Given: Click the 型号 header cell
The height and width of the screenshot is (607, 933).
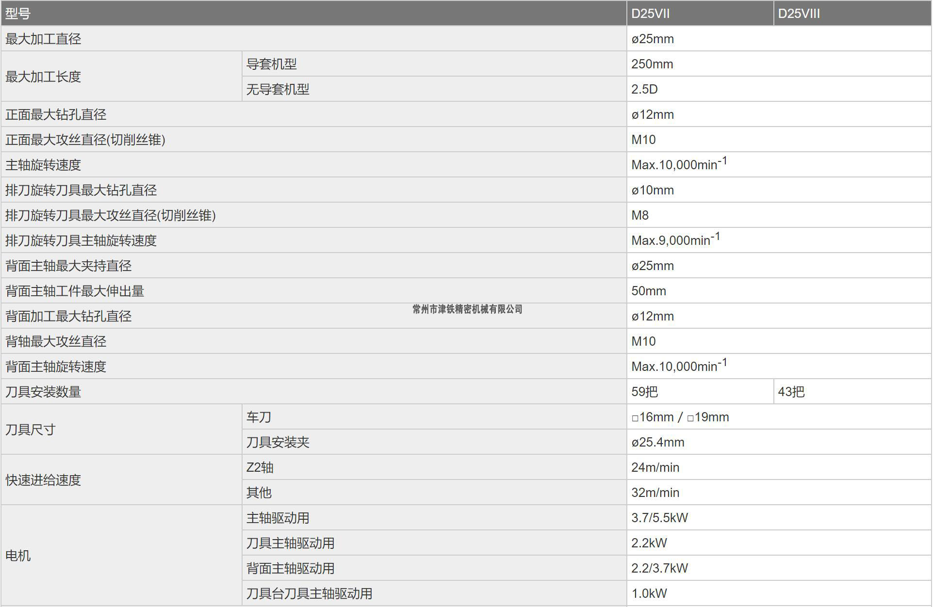Looking at the screenshot, I should point(313,13).
